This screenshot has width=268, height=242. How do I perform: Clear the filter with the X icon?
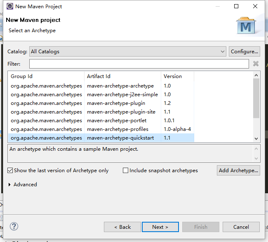(x=256, y=64)
